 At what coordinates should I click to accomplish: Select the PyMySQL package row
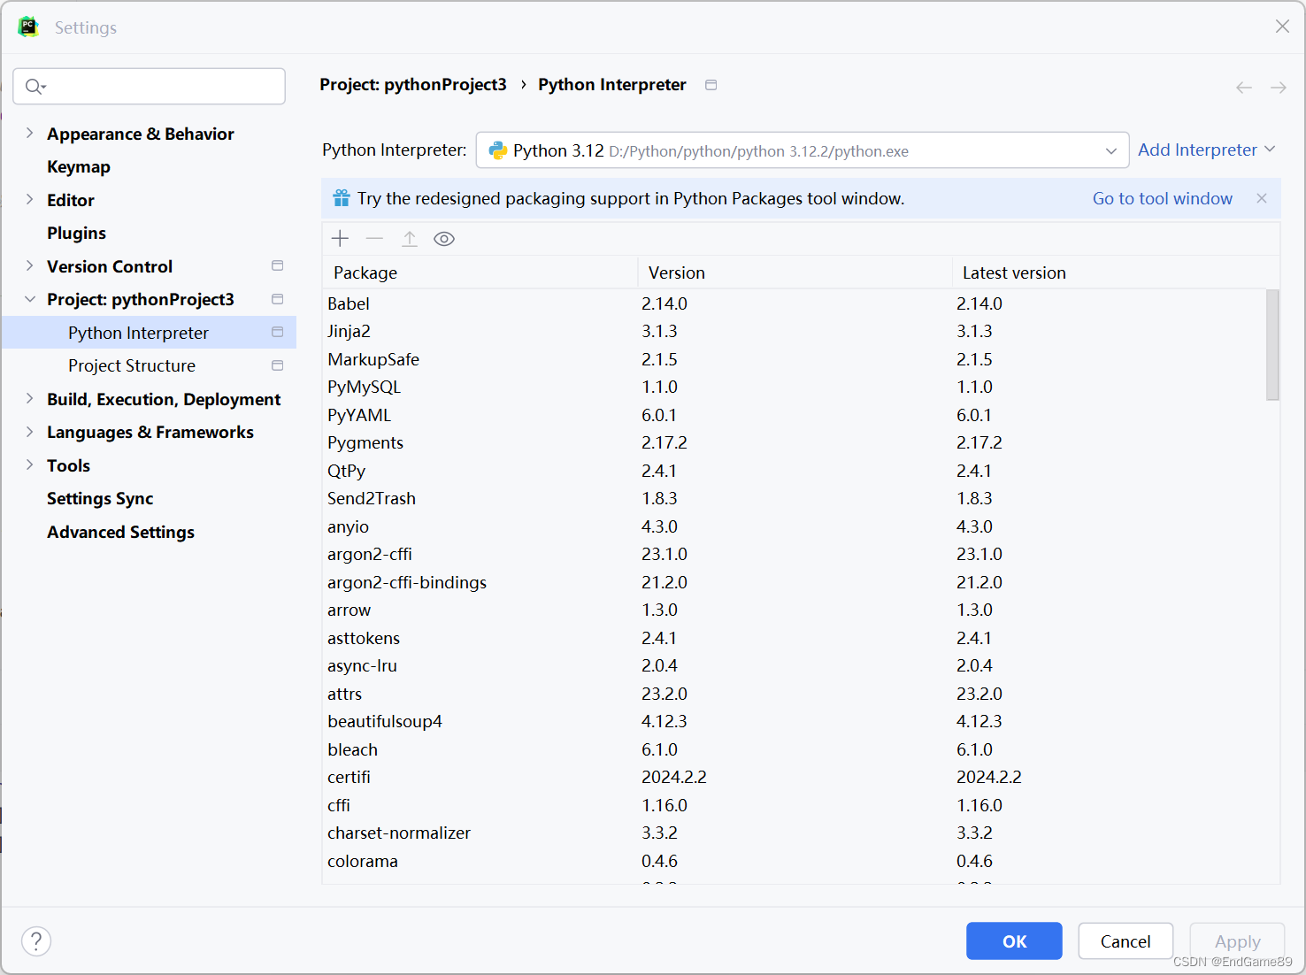coord(794,387)
